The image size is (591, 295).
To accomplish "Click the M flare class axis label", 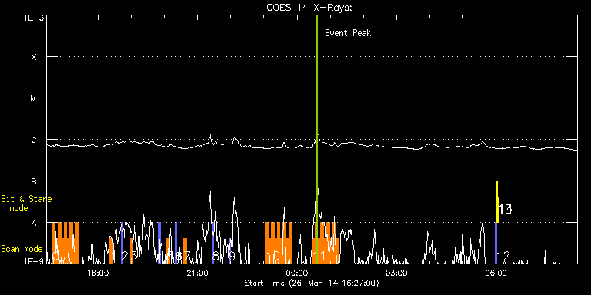I will [x=34, y=98].
